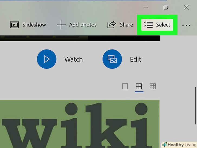This screenshot has height=148, width=197.
Task: Click the blue Edit video icon
Action: 112,59
